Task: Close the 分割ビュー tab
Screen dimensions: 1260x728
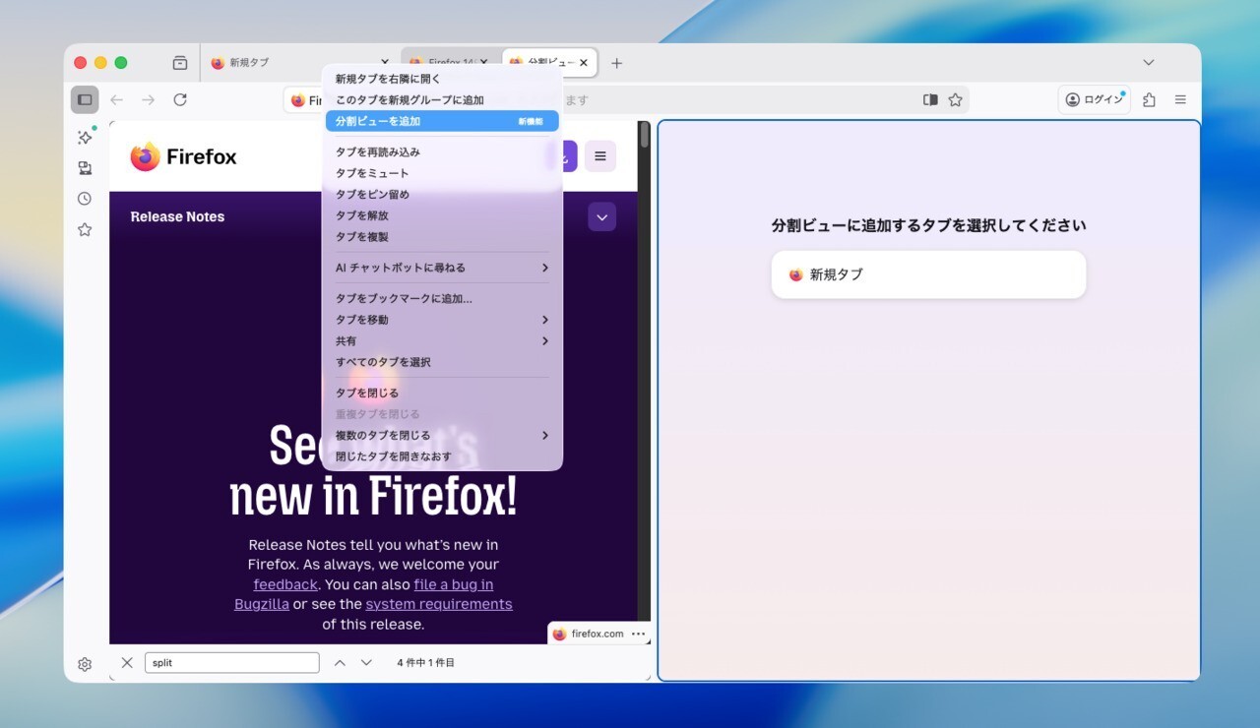Action: tap(584, 63)
